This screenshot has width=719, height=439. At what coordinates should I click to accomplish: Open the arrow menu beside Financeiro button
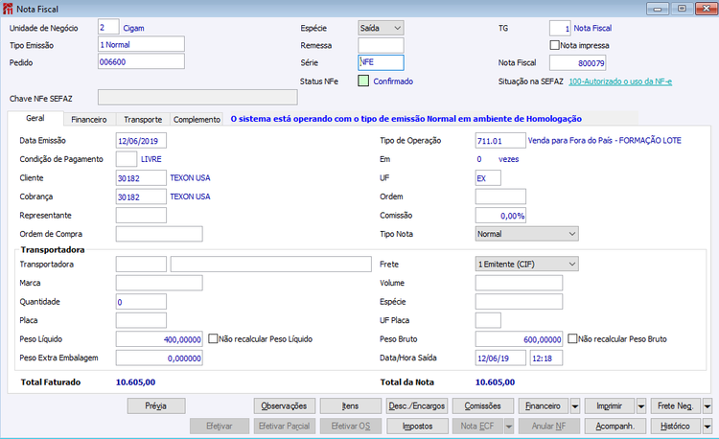tap(575, 406)
